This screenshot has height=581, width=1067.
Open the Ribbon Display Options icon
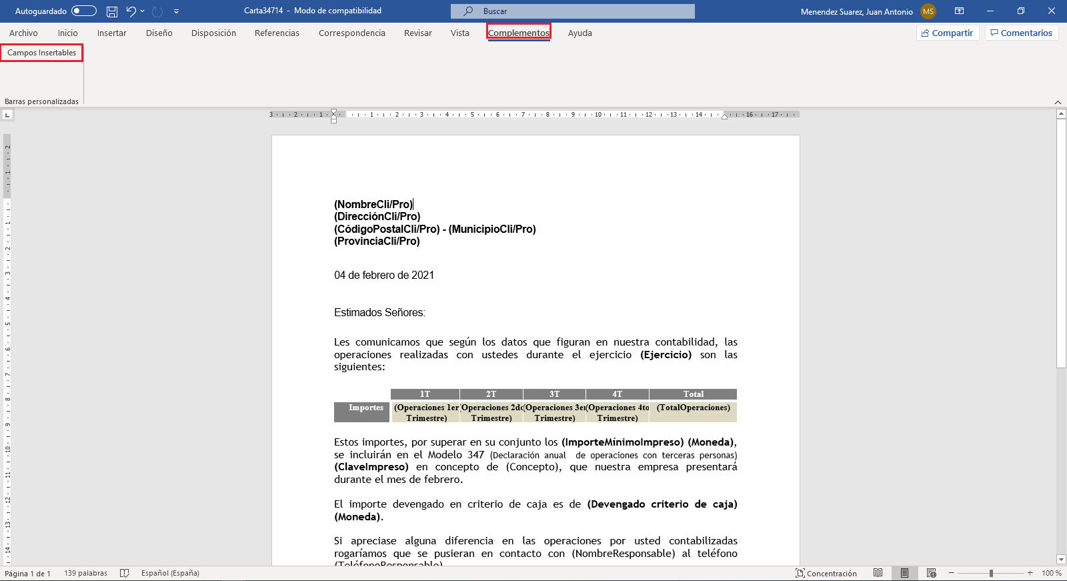[959, 11]
